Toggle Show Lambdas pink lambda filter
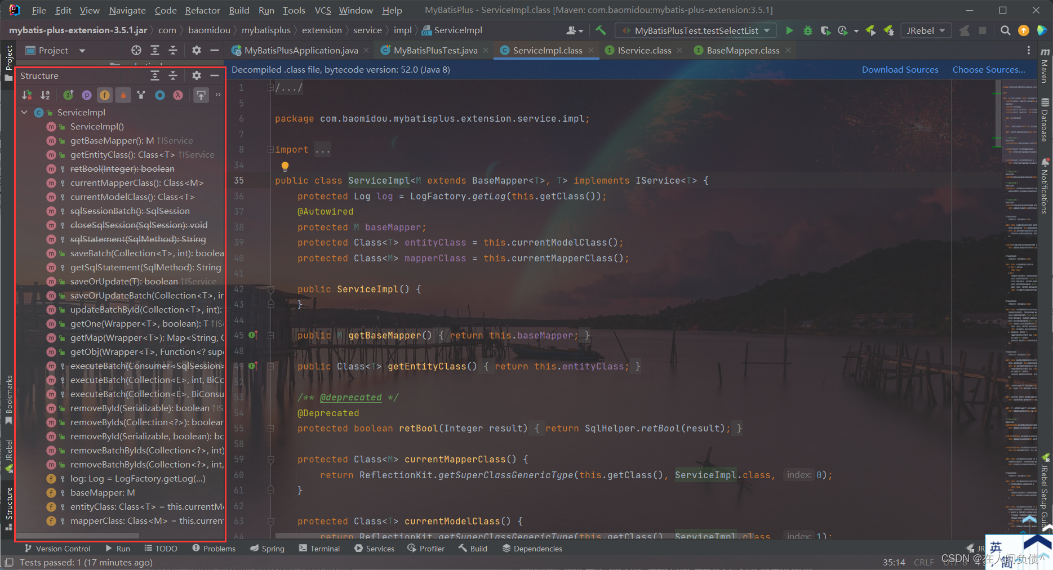This screenshot has width=1053, height=570. (178, 95)
